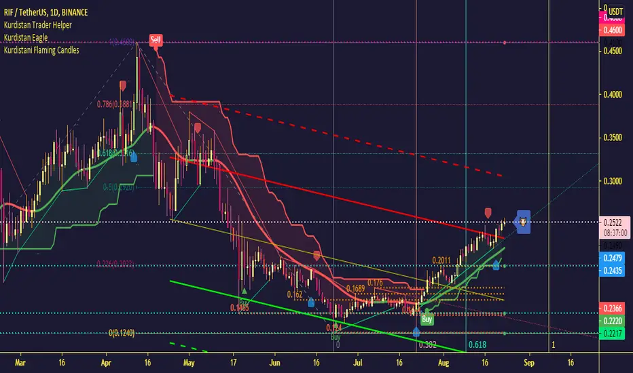Click the 0.2011 price label
This screenshot has width=633, height=373.
[441, 260]
